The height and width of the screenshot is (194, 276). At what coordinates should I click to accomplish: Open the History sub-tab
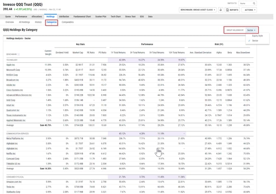[x=39, y=22]
